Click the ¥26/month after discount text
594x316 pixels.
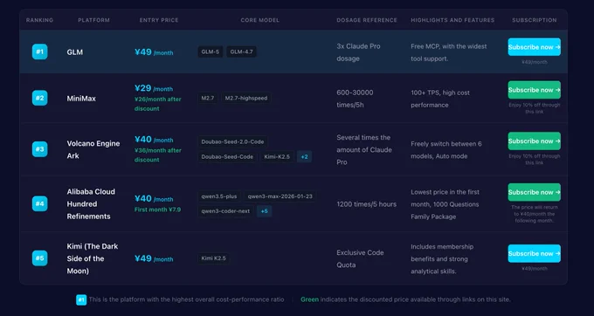click(x=157, y=104)
